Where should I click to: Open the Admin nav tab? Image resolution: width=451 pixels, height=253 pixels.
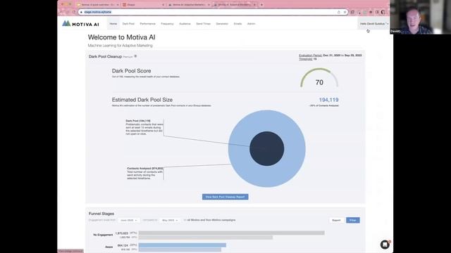click(251, 24)
